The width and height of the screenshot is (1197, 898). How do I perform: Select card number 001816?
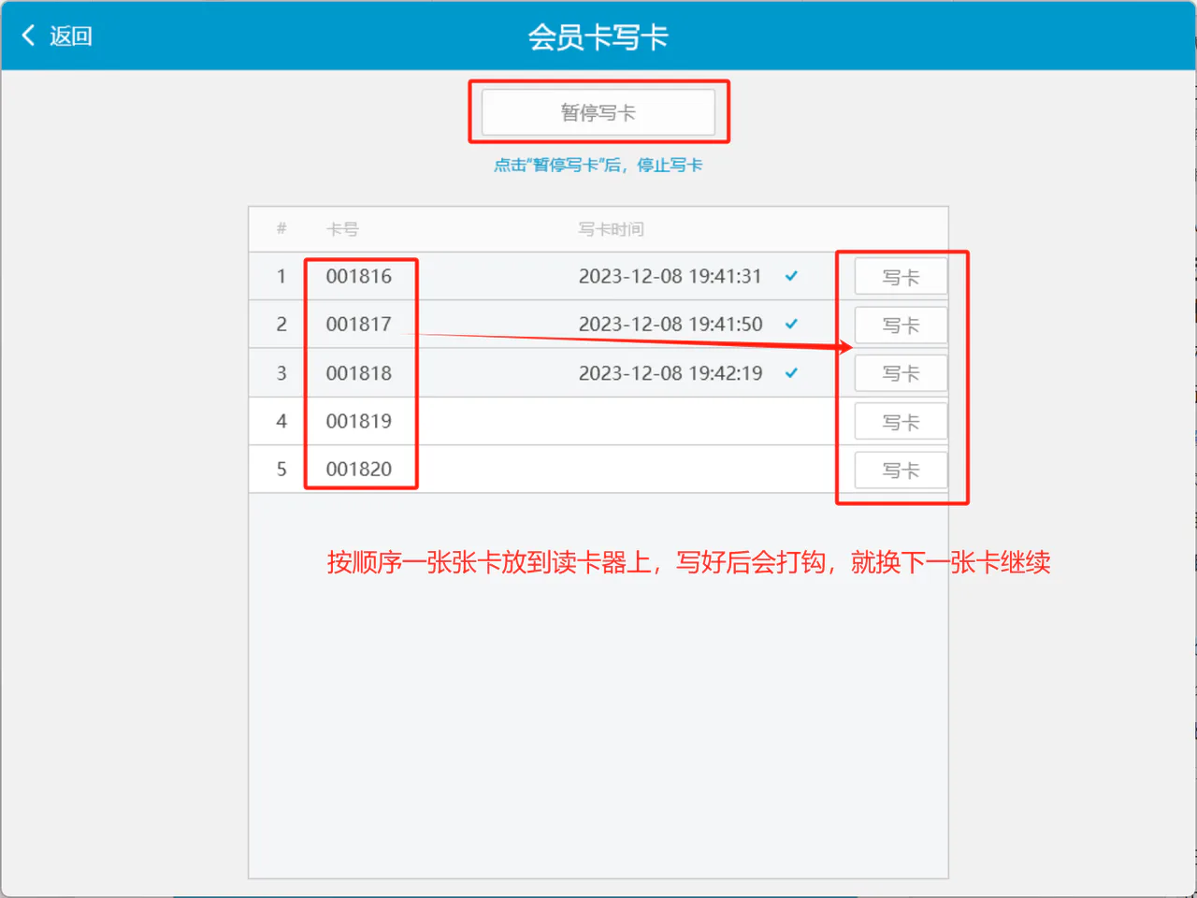pyautogui.click(x=359, y=276)
